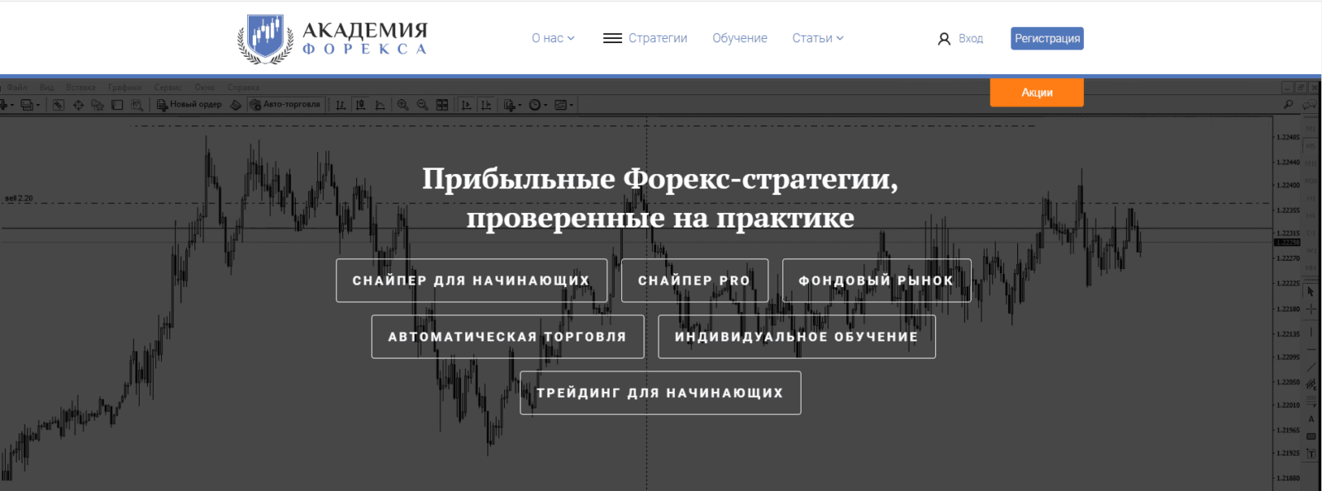Expand the Статьи dropdown menu
The height and width of the screenshot is (491, 1322).
pos(817,38)
